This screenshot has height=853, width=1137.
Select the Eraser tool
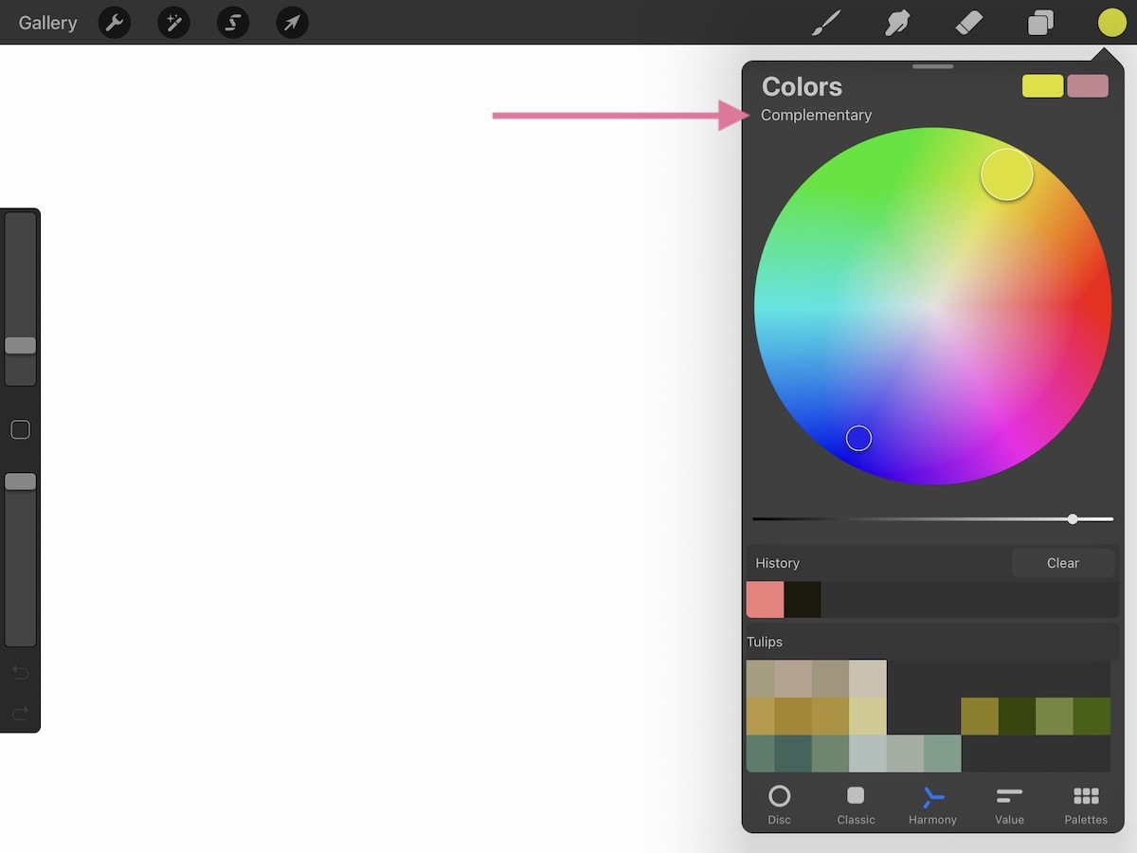click(969, 23)
